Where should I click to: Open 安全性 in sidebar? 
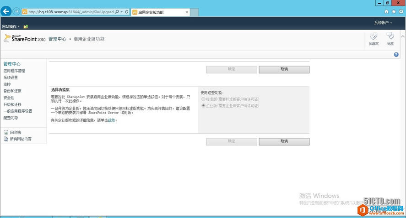click(9, 98)
